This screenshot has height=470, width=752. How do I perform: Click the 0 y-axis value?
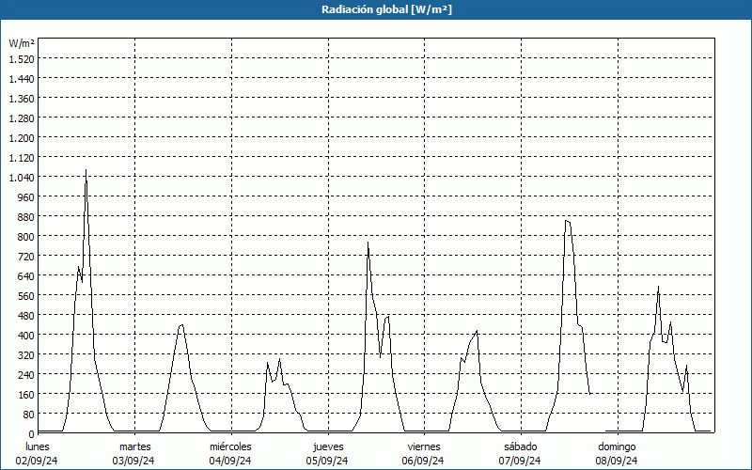(31, 434)
